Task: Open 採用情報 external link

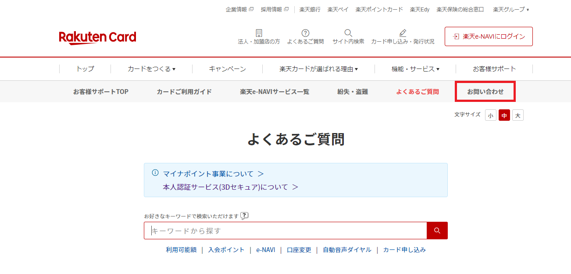Action: tap(275, 9)
